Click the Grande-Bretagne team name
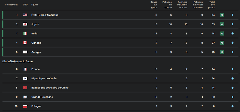Image resolution: width=240 pixels, height=112 pixels. [42, 97]
